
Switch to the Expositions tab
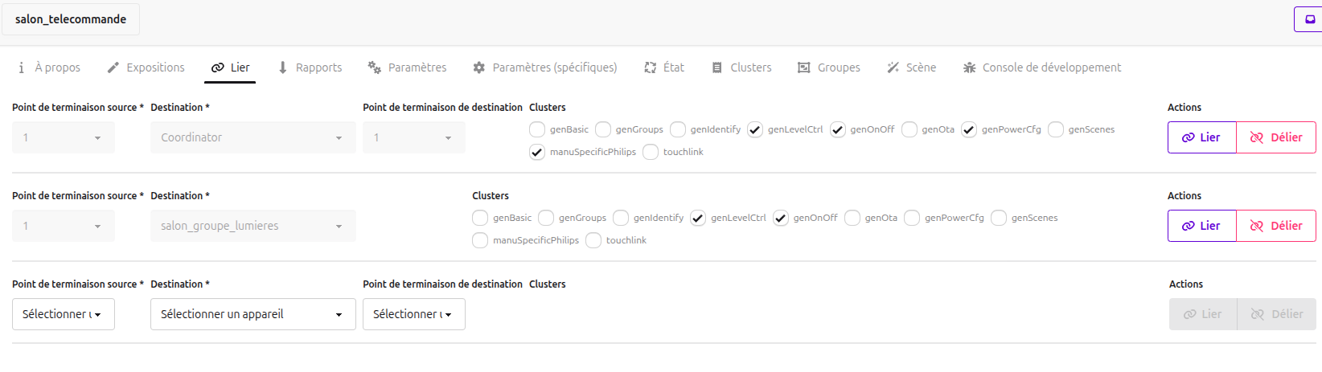pos(146,67)
